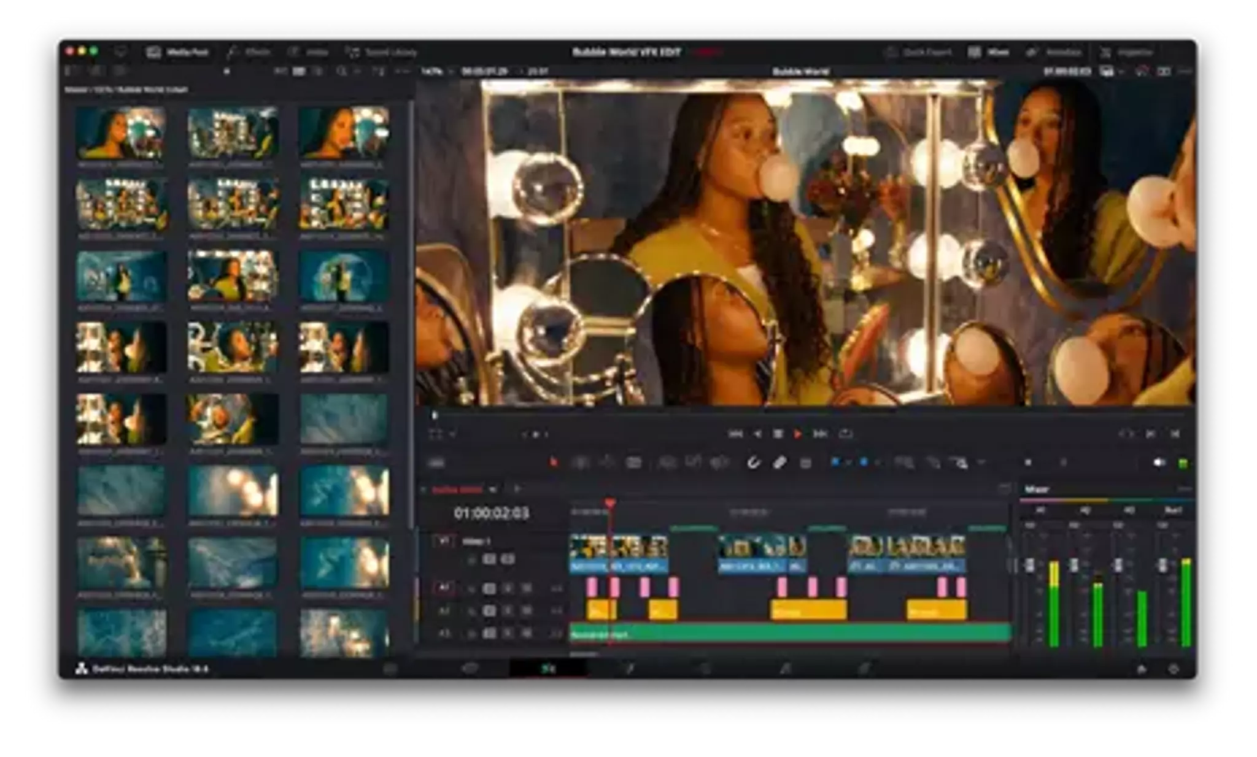Add a blue marker to timeline

864,462
